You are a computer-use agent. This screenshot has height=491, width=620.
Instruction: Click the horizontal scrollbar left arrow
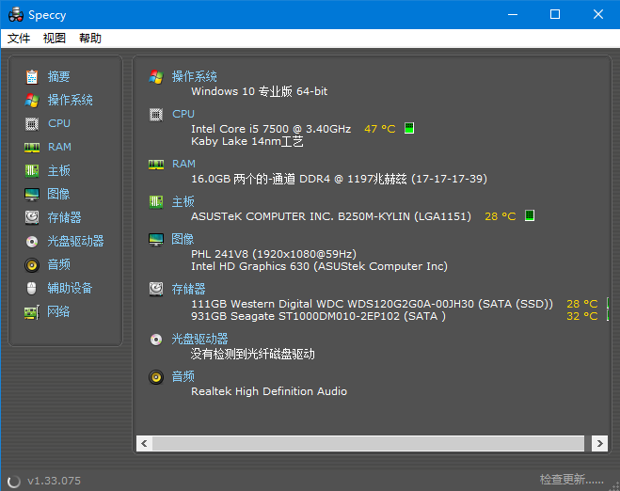click(144, 444)
